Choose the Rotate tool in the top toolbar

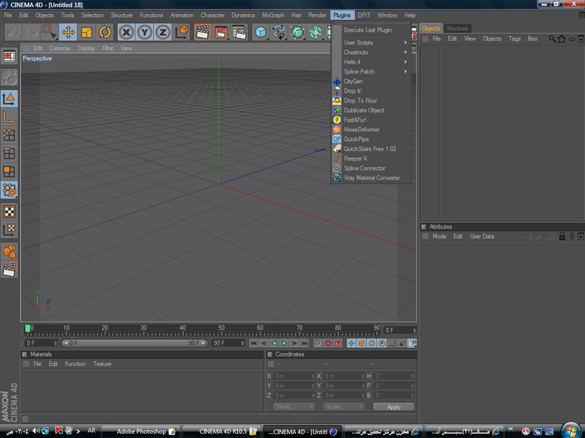tap(105, 32)
